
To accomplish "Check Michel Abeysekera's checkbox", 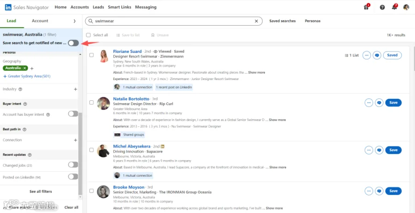I will click(91, 150).
